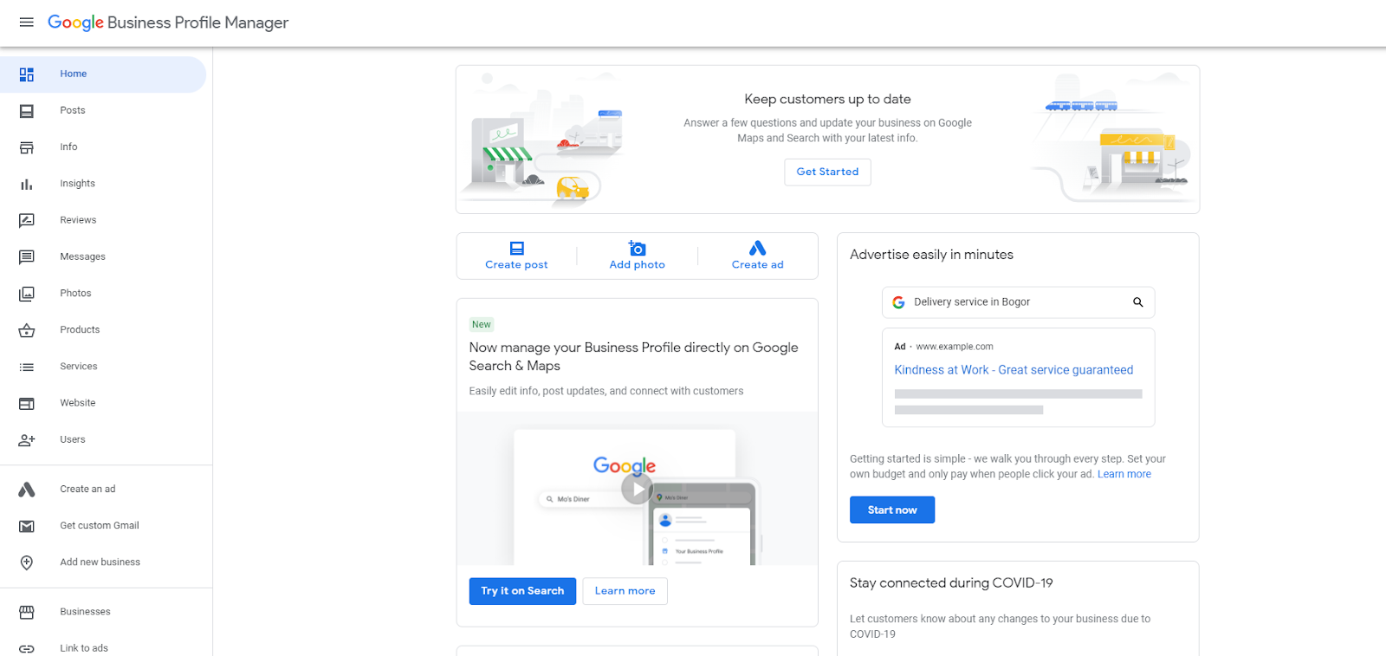The image size is (1386, 656).
Task: Open the Kindness at Work ad headline
Action: (1014, 370)
